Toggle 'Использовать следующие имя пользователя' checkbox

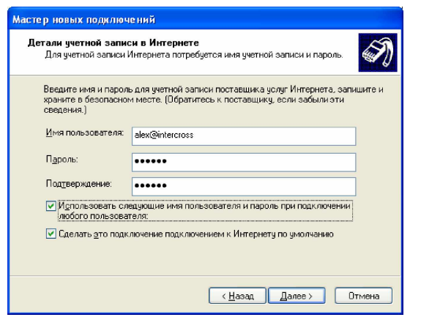pos(51,206)
